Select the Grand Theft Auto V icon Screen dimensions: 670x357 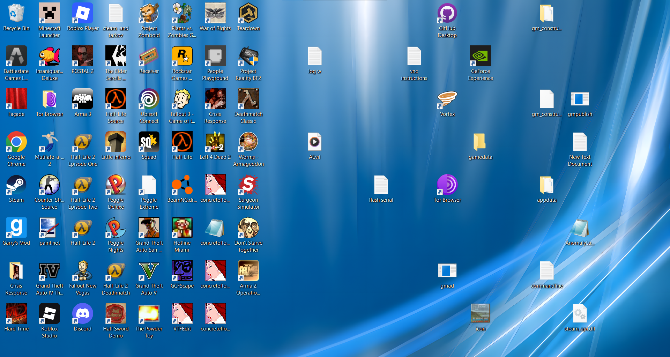[x=149, y=270]
